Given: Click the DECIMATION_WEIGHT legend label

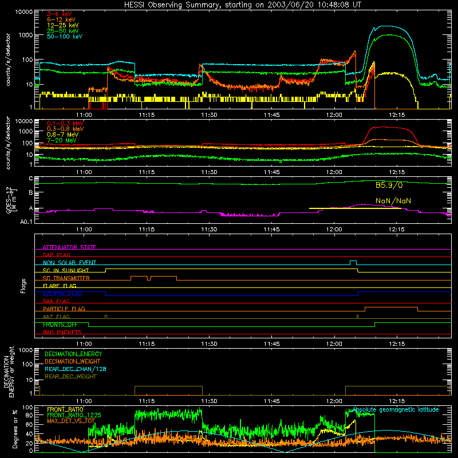Looking at the screenshot, I should (x=72, y=361).
